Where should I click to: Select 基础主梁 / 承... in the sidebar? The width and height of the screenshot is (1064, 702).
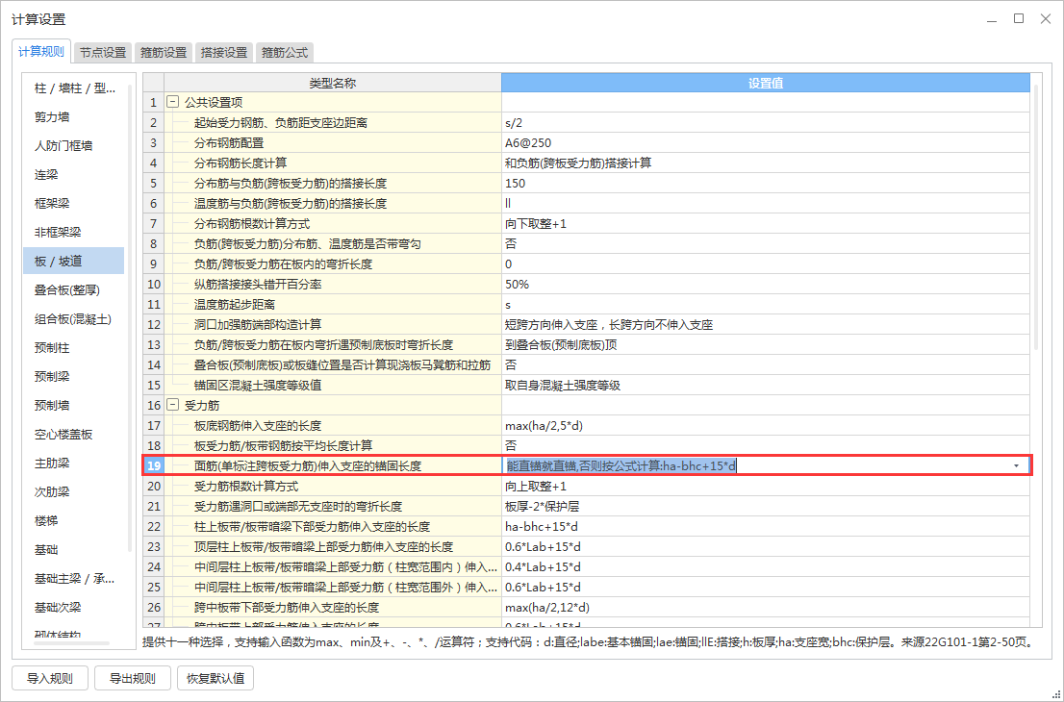click(75, 579)
